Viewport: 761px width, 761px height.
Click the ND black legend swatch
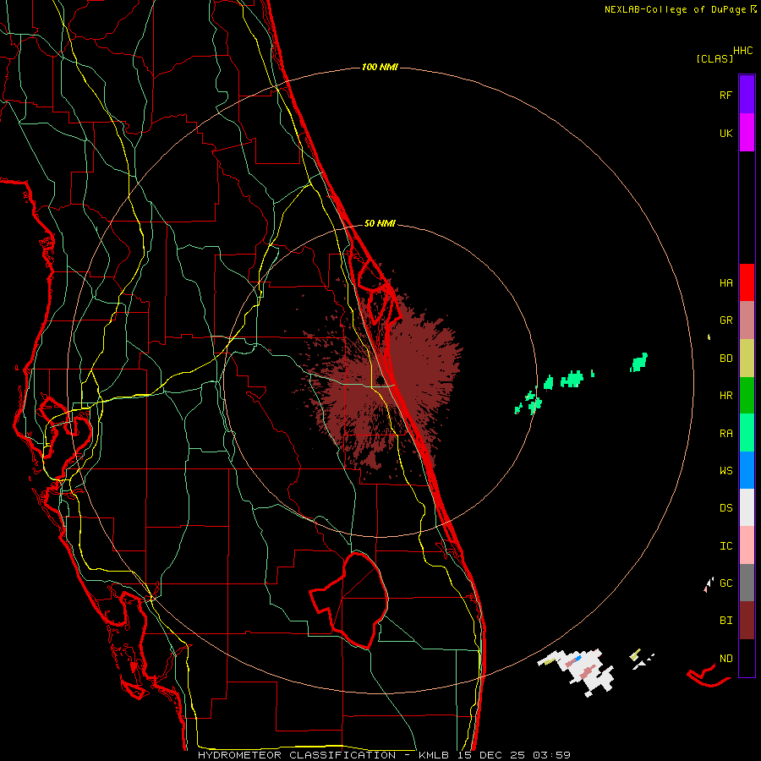(747, 658)
